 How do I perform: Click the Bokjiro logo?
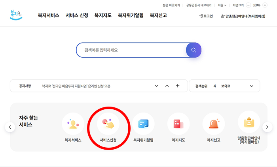pyautogui.click(x=16, y=15)
